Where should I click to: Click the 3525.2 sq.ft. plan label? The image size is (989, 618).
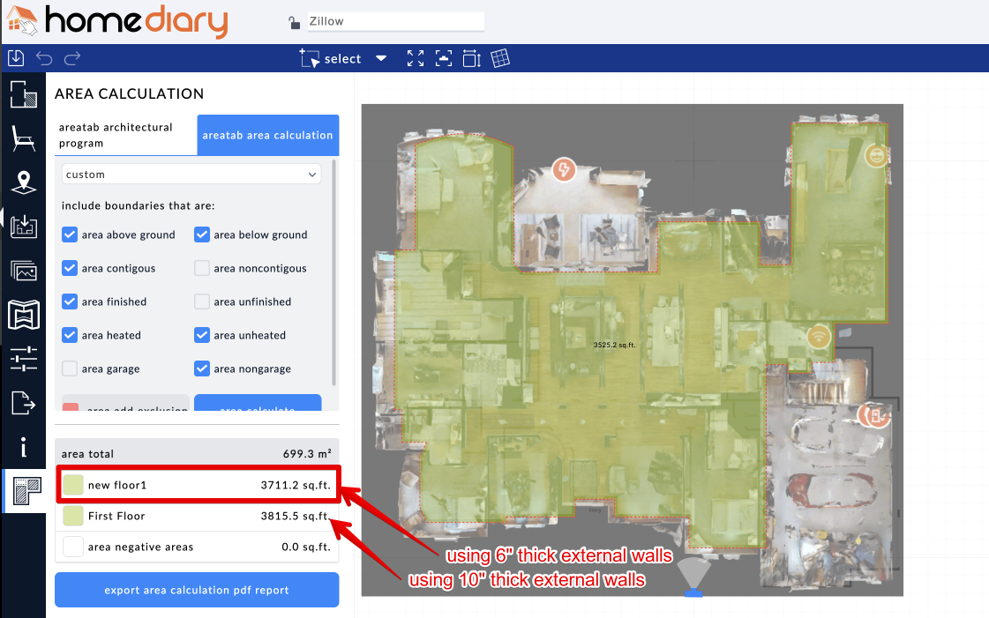(x=614, y=345)
